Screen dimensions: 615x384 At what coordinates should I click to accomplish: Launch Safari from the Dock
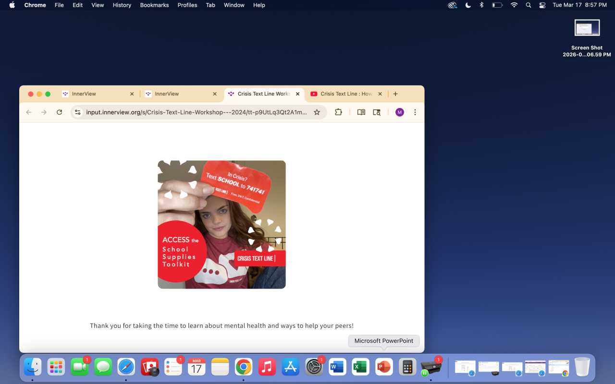[x=126, y=367]
